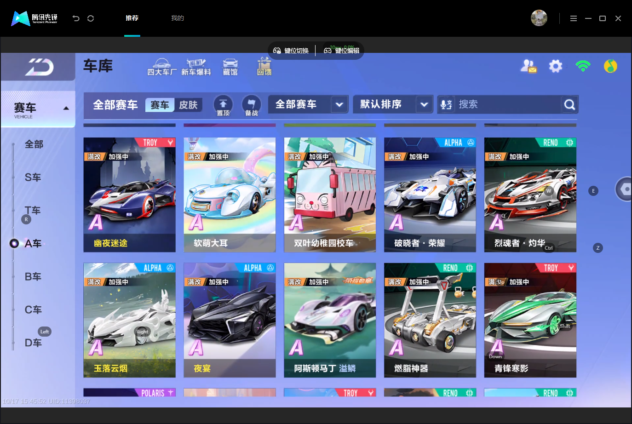
Task: Open the 回馈 gift icon
Action: tap(264, 67)
